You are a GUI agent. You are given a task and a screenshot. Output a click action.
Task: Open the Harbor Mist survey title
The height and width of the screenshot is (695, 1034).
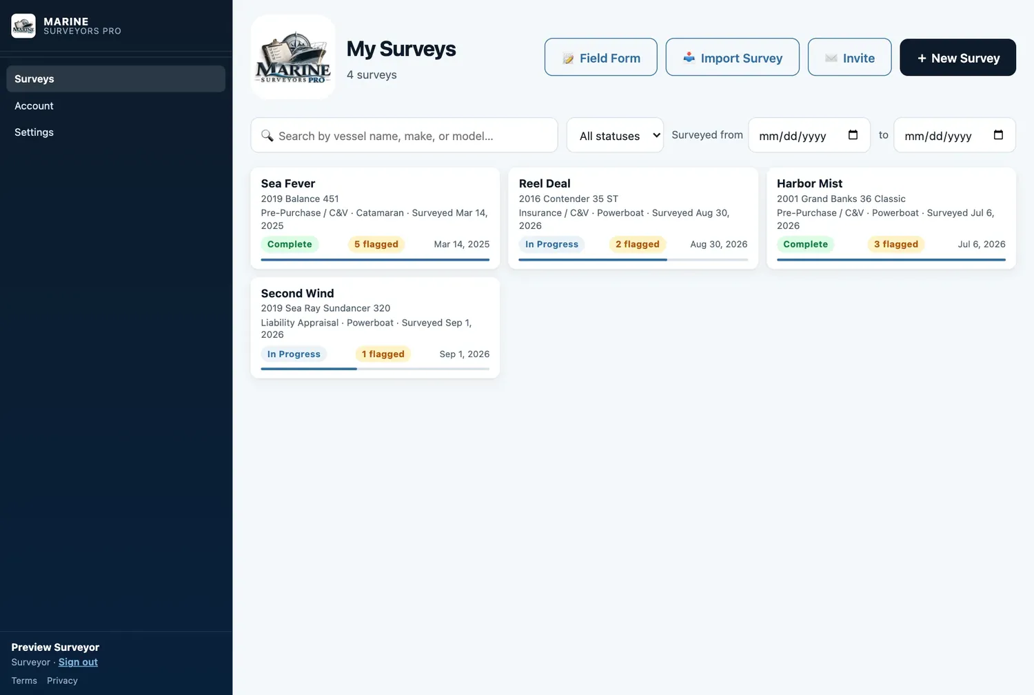coord(809,183)
